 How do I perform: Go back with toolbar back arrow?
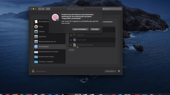coord(40,9)
